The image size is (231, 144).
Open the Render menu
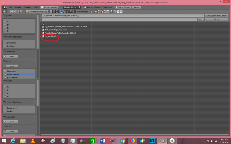[x=18, y=7]
